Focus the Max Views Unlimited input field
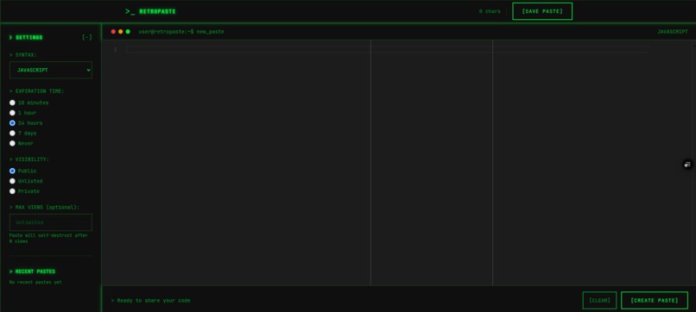Image resolution: width=696 pixels, height=312 pixels. click(x=51, y=222)
